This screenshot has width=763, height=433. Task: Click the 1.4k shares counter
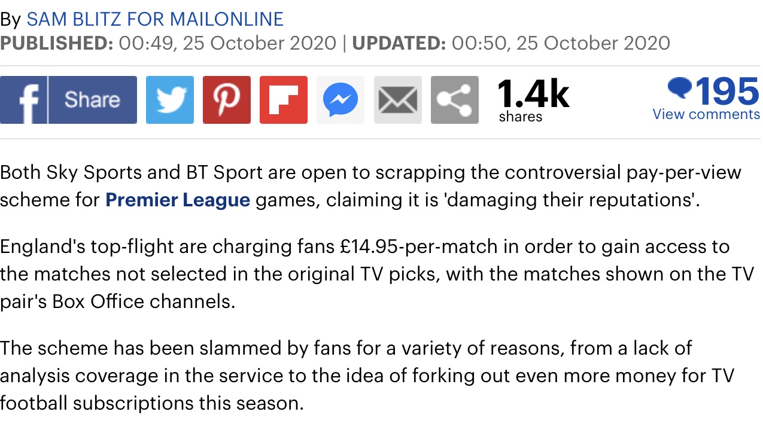[533, 94]
